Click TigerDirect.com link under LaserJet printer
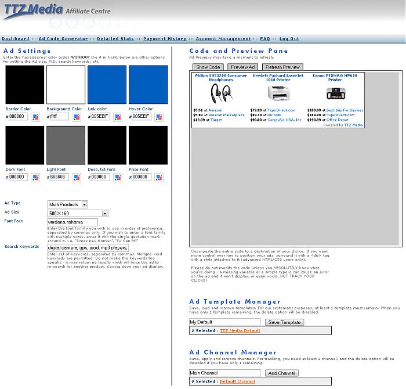The width and height of the screenshot is (406, 389). pos(281,110)
